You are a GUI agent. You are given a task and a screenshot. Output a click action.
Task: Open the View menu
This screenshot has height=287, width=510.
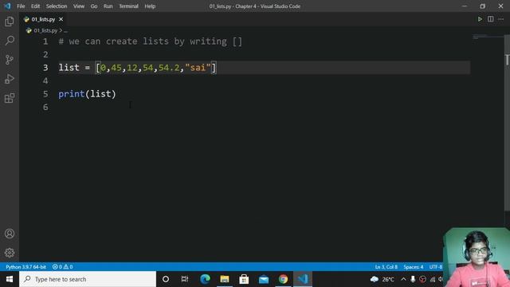point(79,6)
